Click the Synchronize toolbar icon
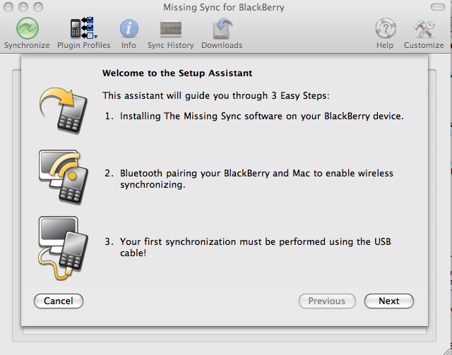 click(27, 29)
